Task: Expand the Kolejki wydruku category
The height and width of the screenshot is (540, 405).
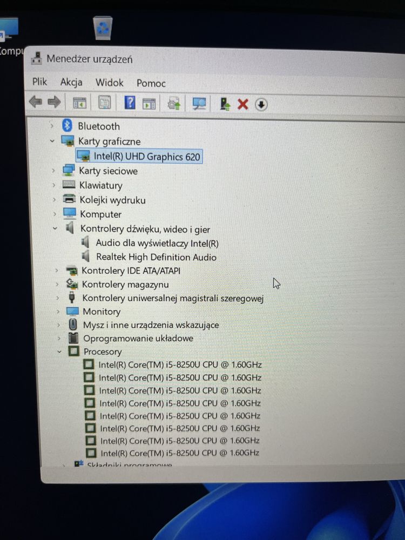Action: 54,199
